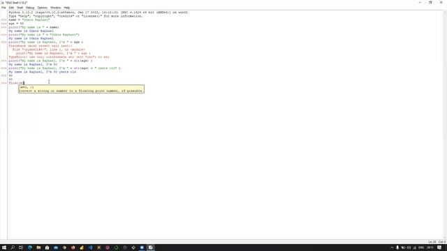Open the Help menu
Viewport: 447px width, 251px height.
coord(67,8)
